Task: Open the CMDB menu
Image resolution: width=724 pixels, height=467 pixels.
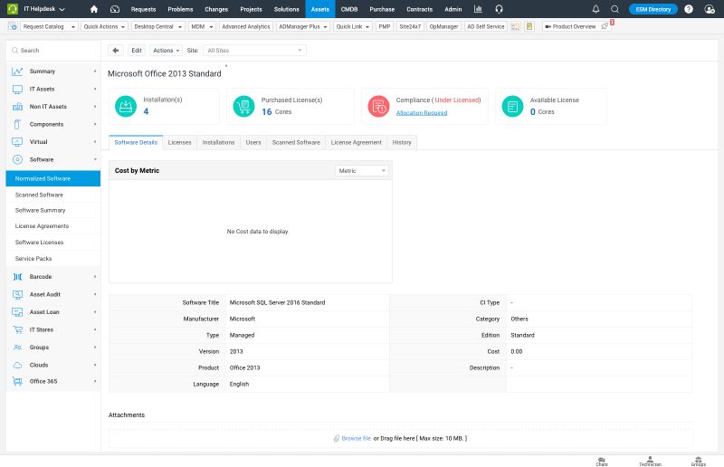Action: tap(349, 9)
